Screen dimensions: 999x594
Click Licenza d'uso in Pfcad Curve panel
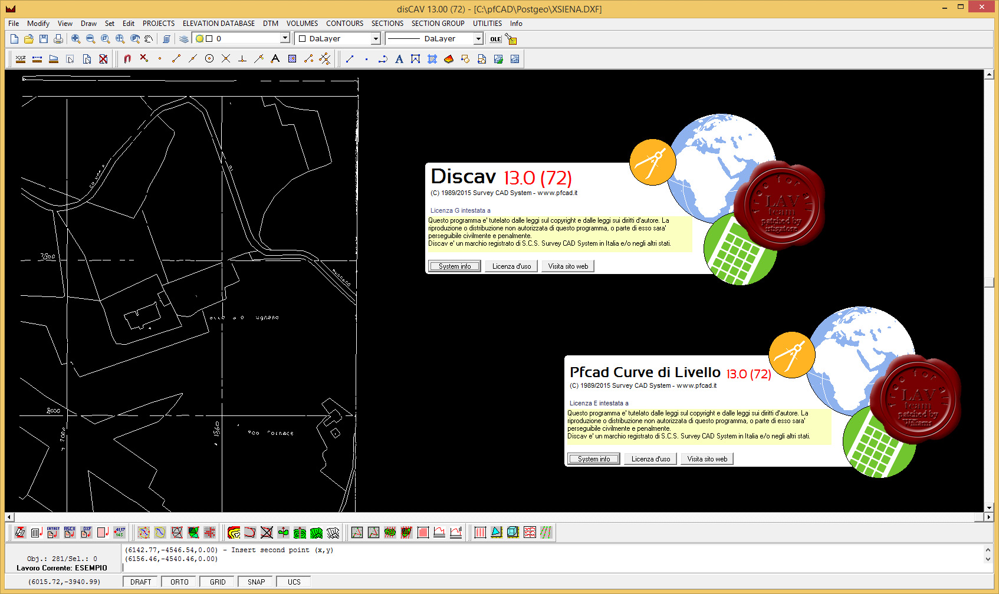[x=650, y=459]
